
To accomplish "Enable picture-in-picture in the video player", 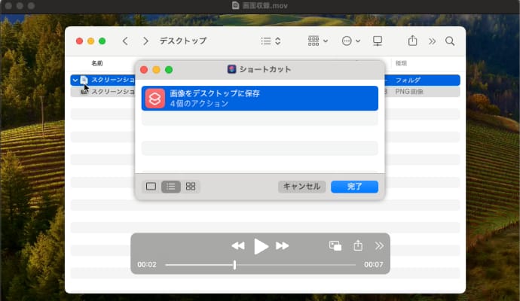I will (x=335, y=246).
